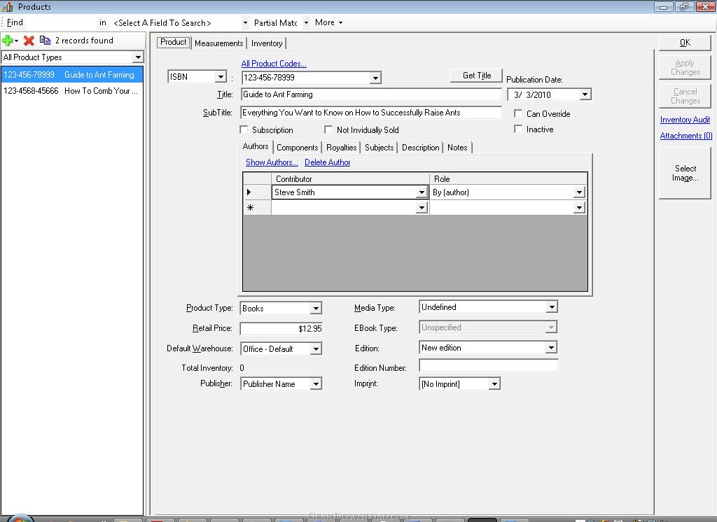717x522 pixels.
Task: Switch to the Product tab
Action: pos(174,42)
